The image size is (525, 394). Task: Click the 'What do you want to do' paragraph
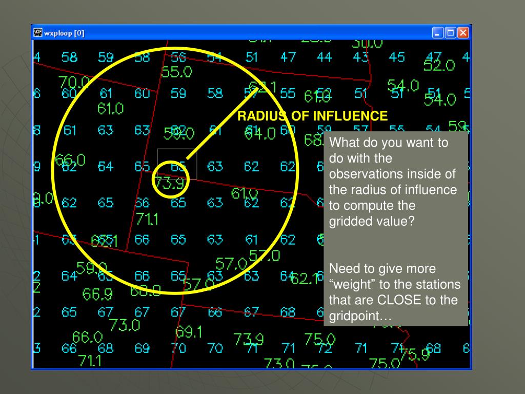(393, 182)
